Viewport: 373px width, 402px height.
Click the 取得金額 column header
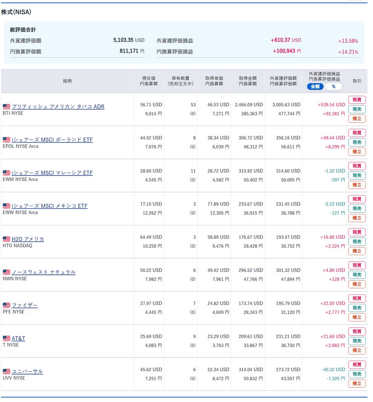click(248, 81)
